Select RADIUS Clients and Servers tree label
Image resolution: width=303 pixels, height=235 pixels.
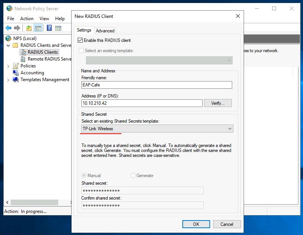pyautogui.click(x=46, y=45)
